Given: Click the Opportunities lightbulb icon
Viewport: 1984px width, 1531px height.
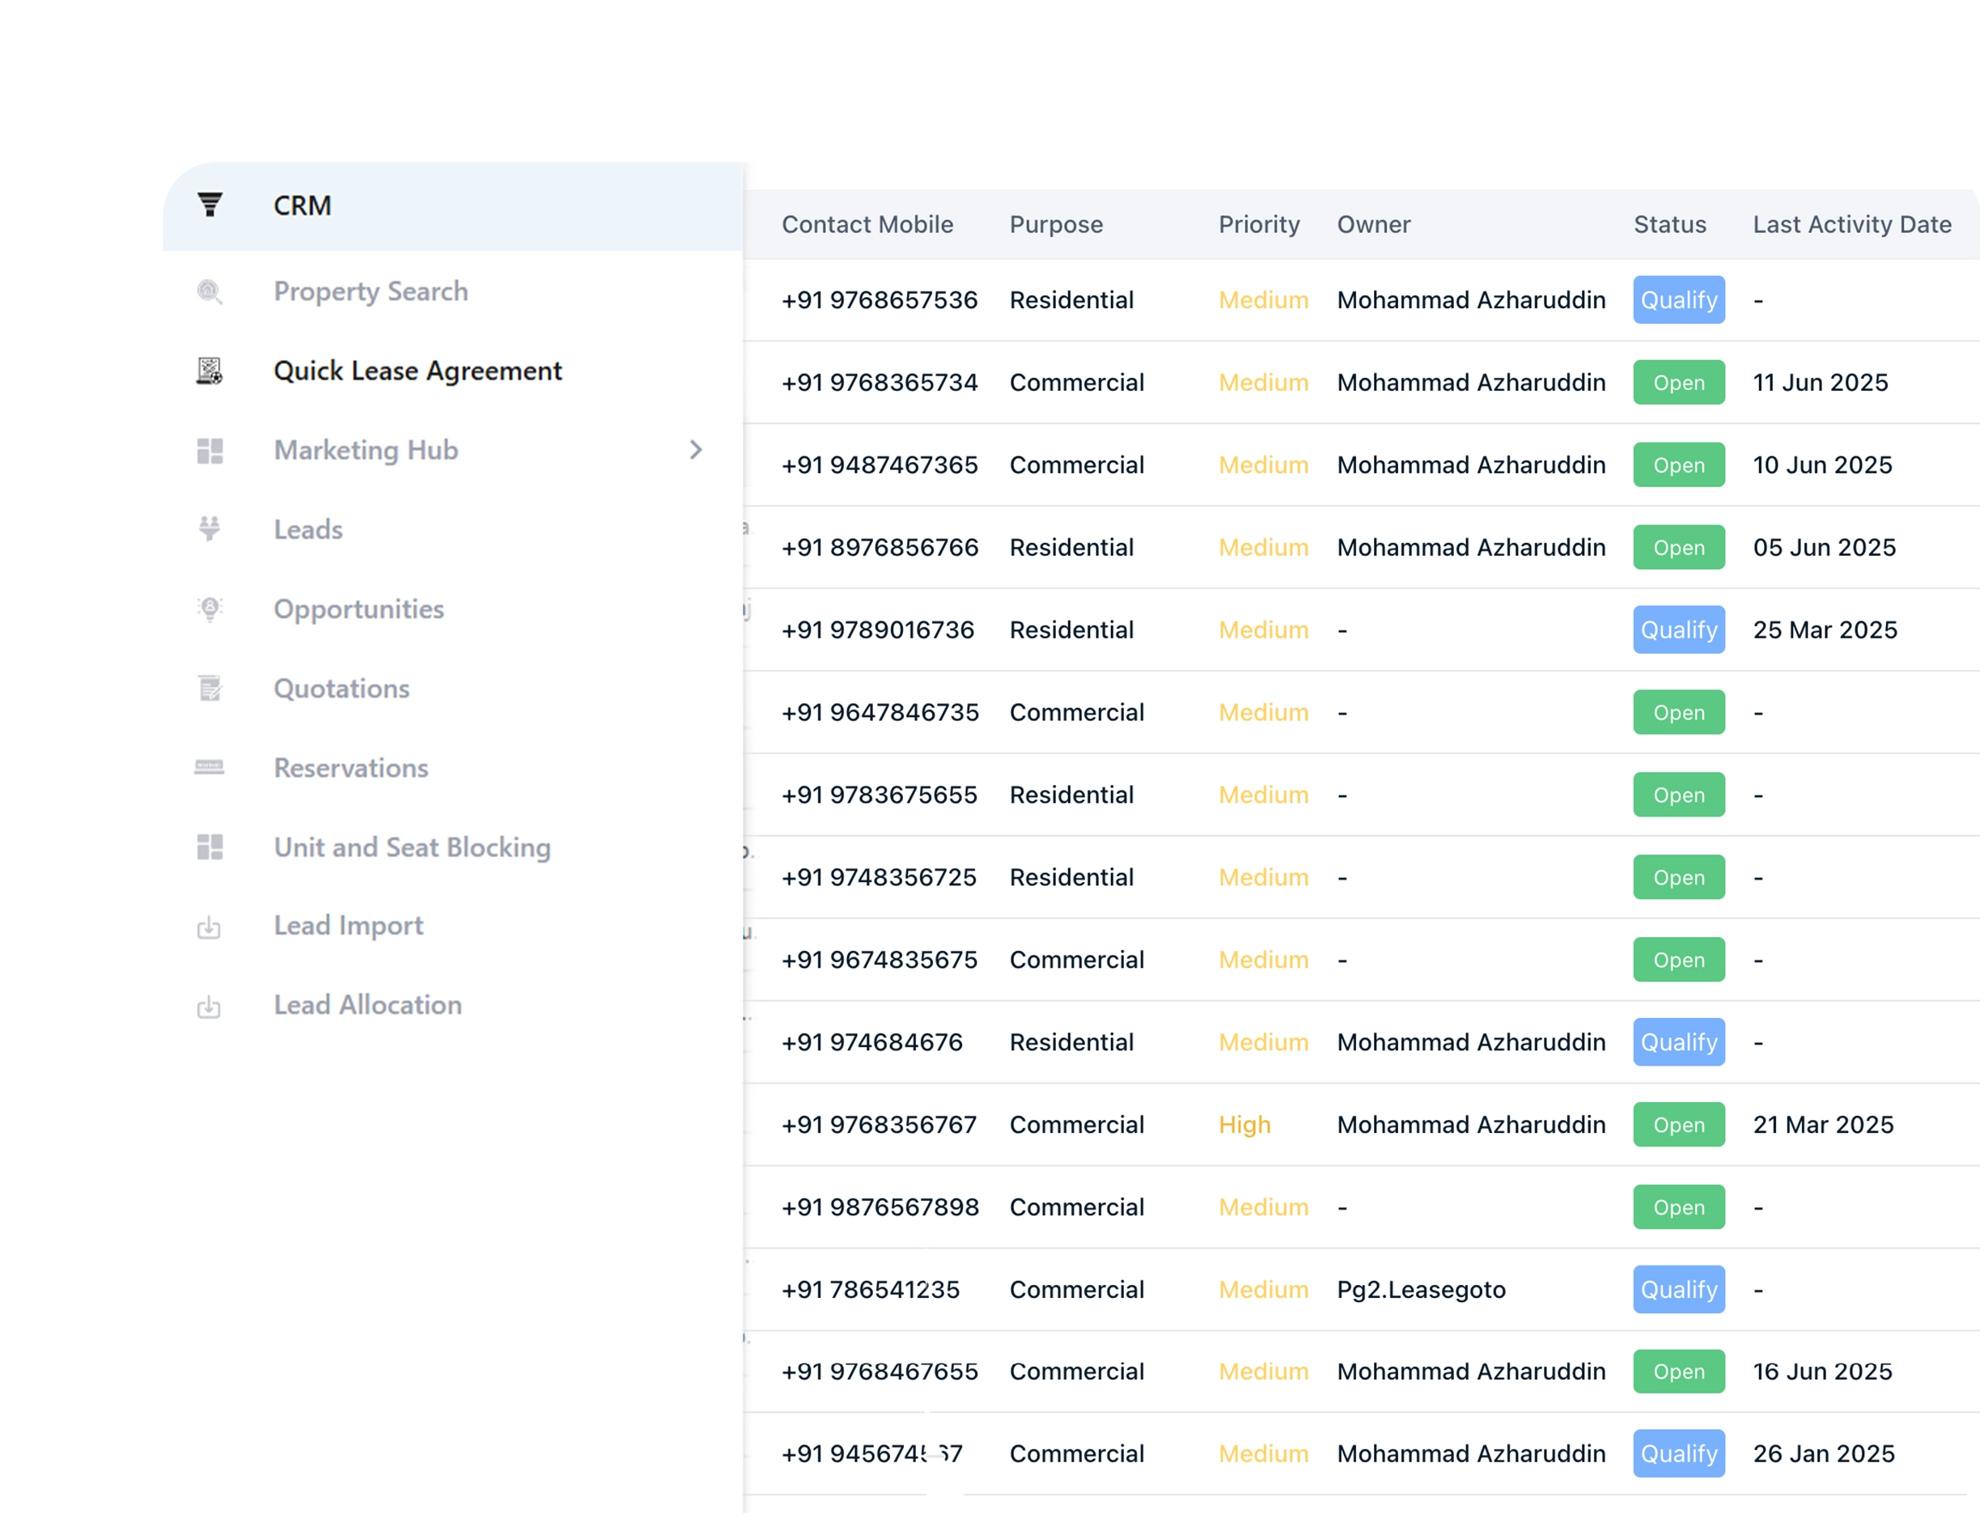Looking at the screenshot, I should pos(209,609).
